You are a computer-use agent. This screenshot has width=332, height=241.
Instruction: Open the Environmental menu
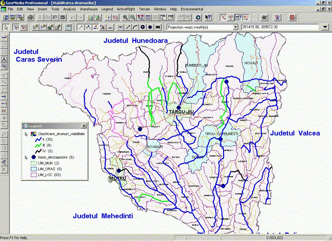pyautogui.click(x=192, y=9)
